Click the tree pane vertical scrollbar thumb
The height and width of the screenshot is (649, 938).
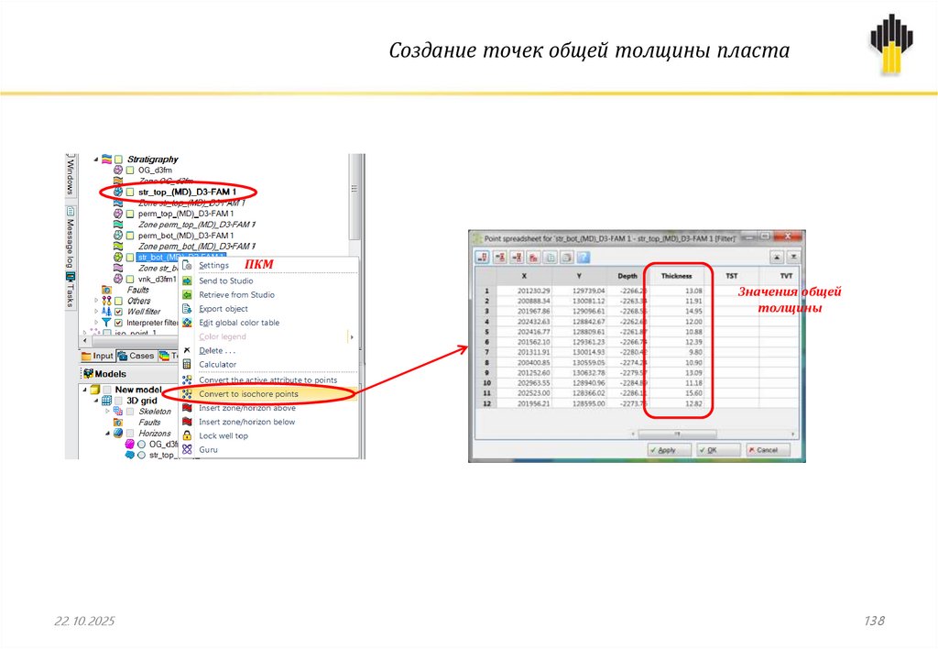point(354,198)
